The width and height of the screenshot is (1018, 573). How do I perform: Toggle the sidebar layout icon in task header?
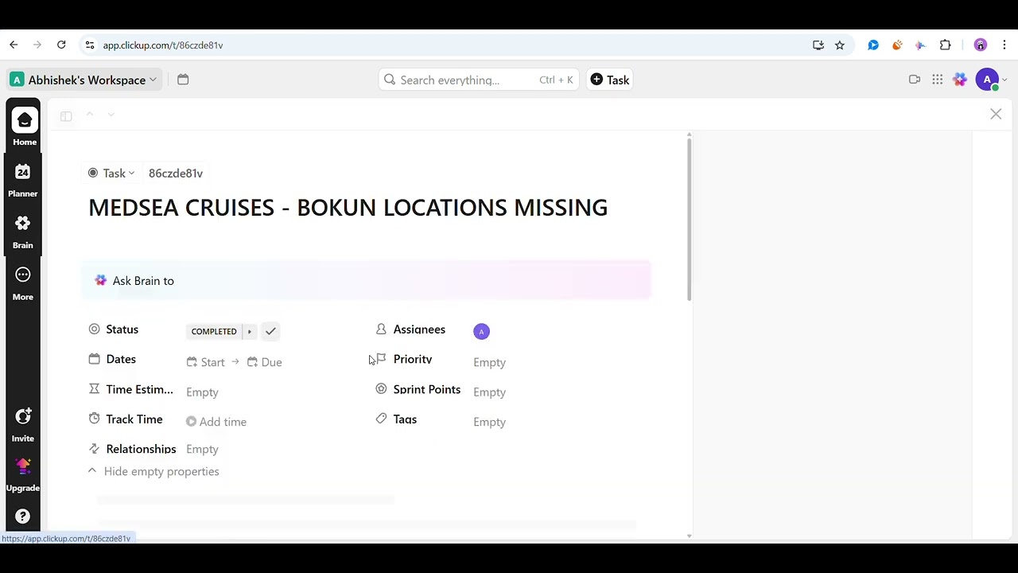point(66,116)
